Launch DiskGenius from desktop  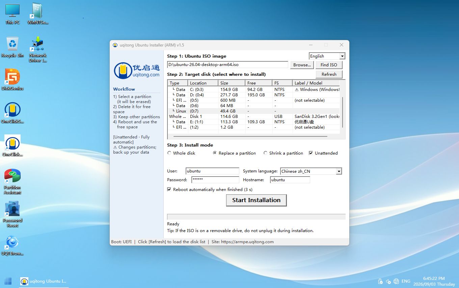click(x=12, y=80)
